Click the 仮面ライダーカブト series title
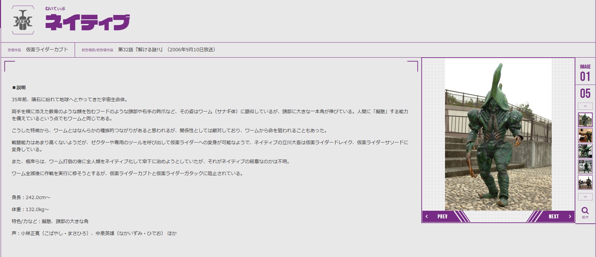This screenshot has height=257, width=596. 47,50
